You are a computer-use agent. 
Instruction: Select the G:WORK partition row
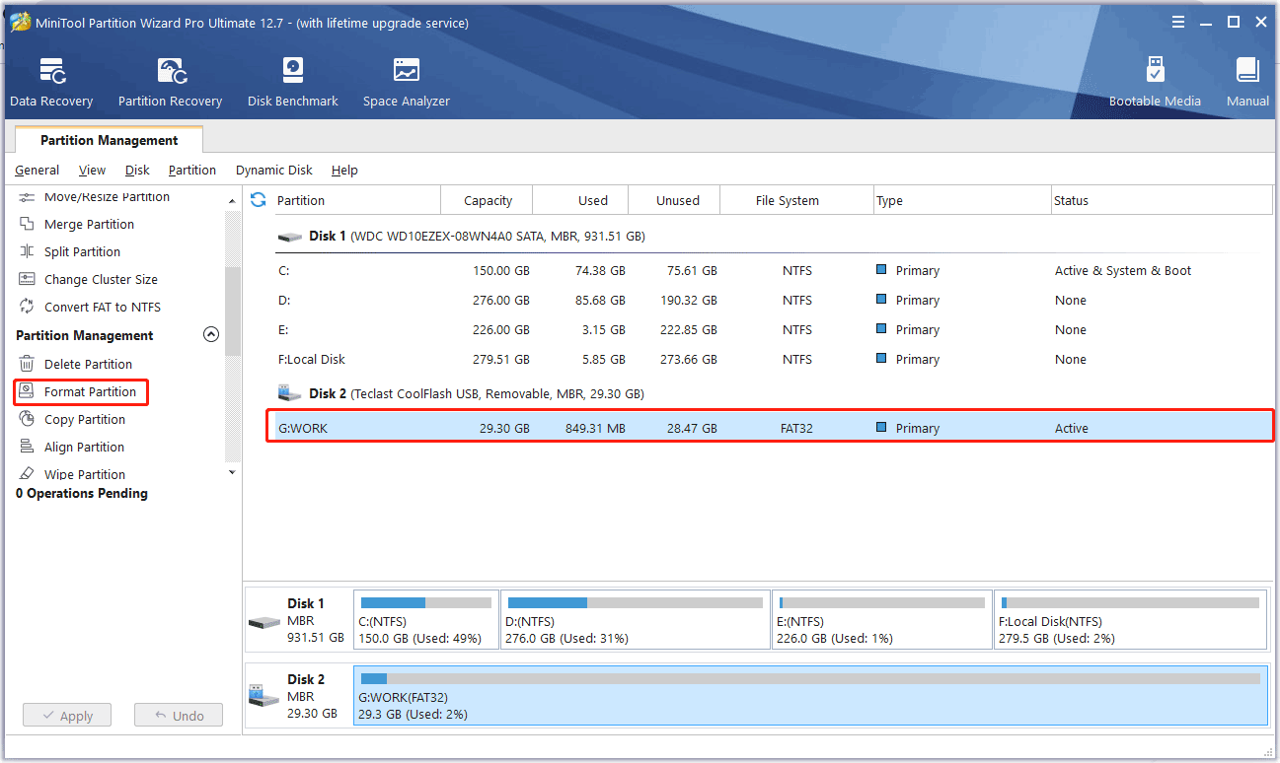click(x=770, y=428)
